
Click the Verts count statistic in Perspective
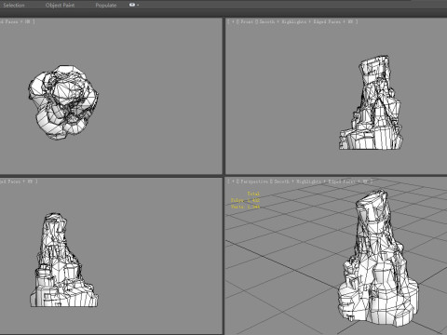pos(245,207)
